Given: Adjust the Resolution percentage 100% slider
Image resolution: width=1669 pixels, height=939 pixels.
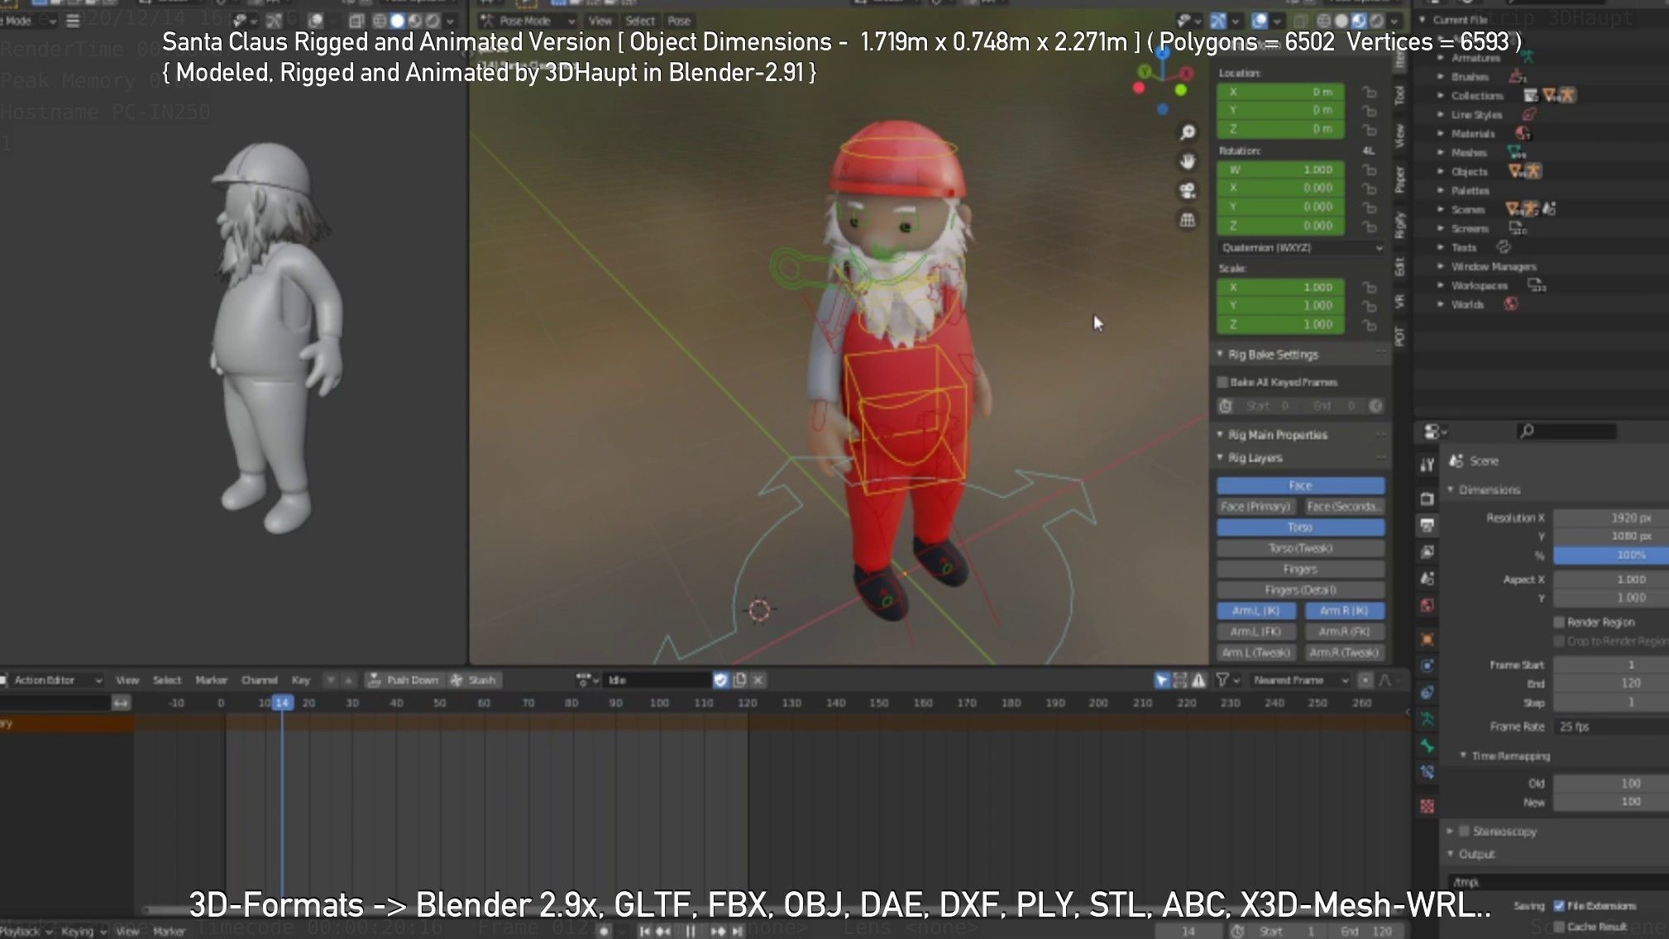Looking at the screenshot, I should [x=1611, y=555].
